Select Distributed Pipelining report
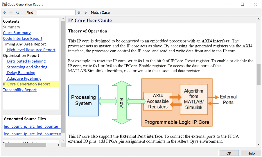262x157 pixels. (x=26, y=61)
